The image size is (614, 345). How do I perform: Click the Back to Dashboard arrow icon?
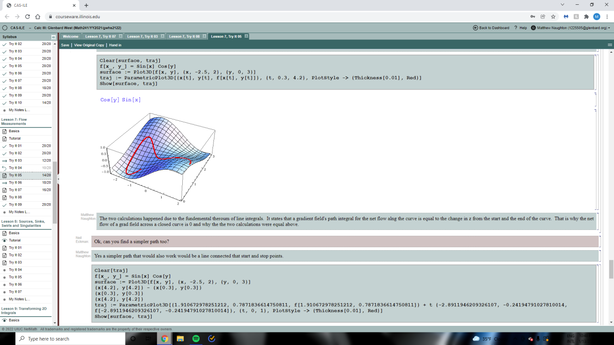pyautogui.click(x=475, y=28)
